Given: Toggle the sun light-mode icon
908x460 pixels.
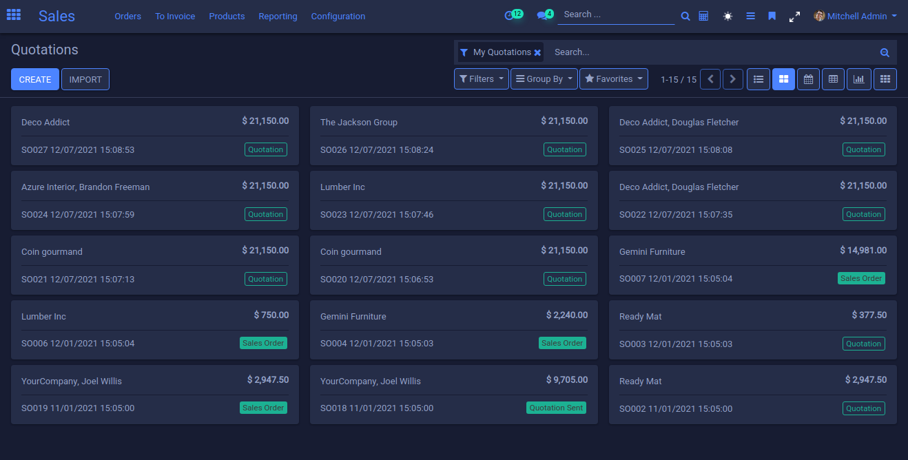Looking at the screenshot, I should (x=728, y=16).
